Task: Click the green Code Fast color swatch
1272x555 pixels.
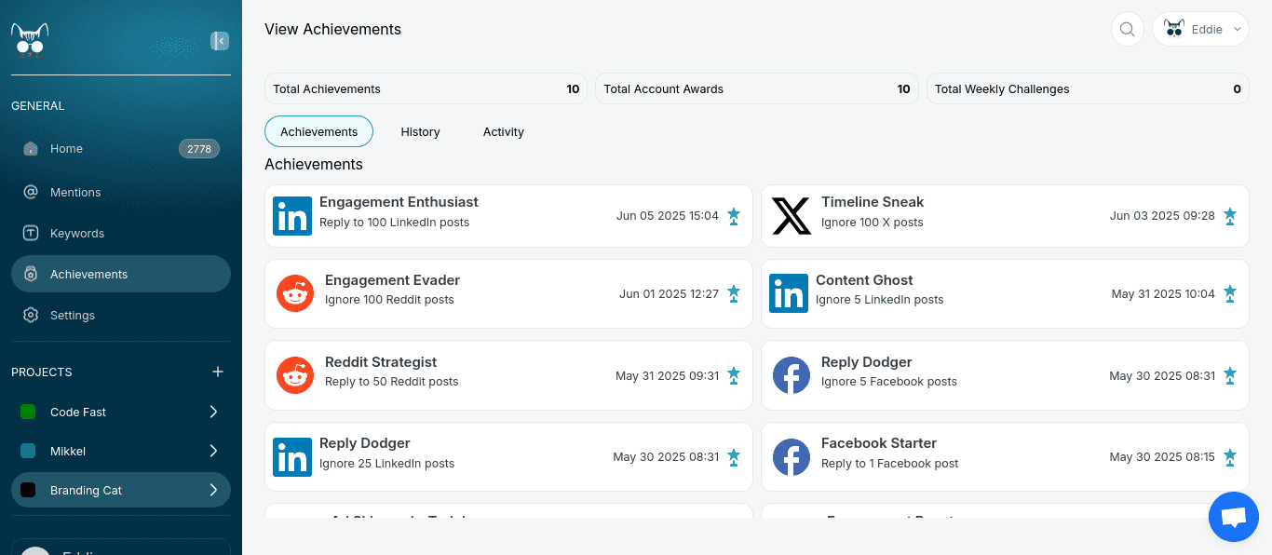Action: [x=28, y=412]
